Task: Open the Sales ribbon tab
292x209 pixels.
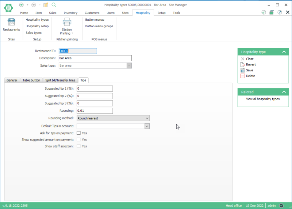Action: 53,13
